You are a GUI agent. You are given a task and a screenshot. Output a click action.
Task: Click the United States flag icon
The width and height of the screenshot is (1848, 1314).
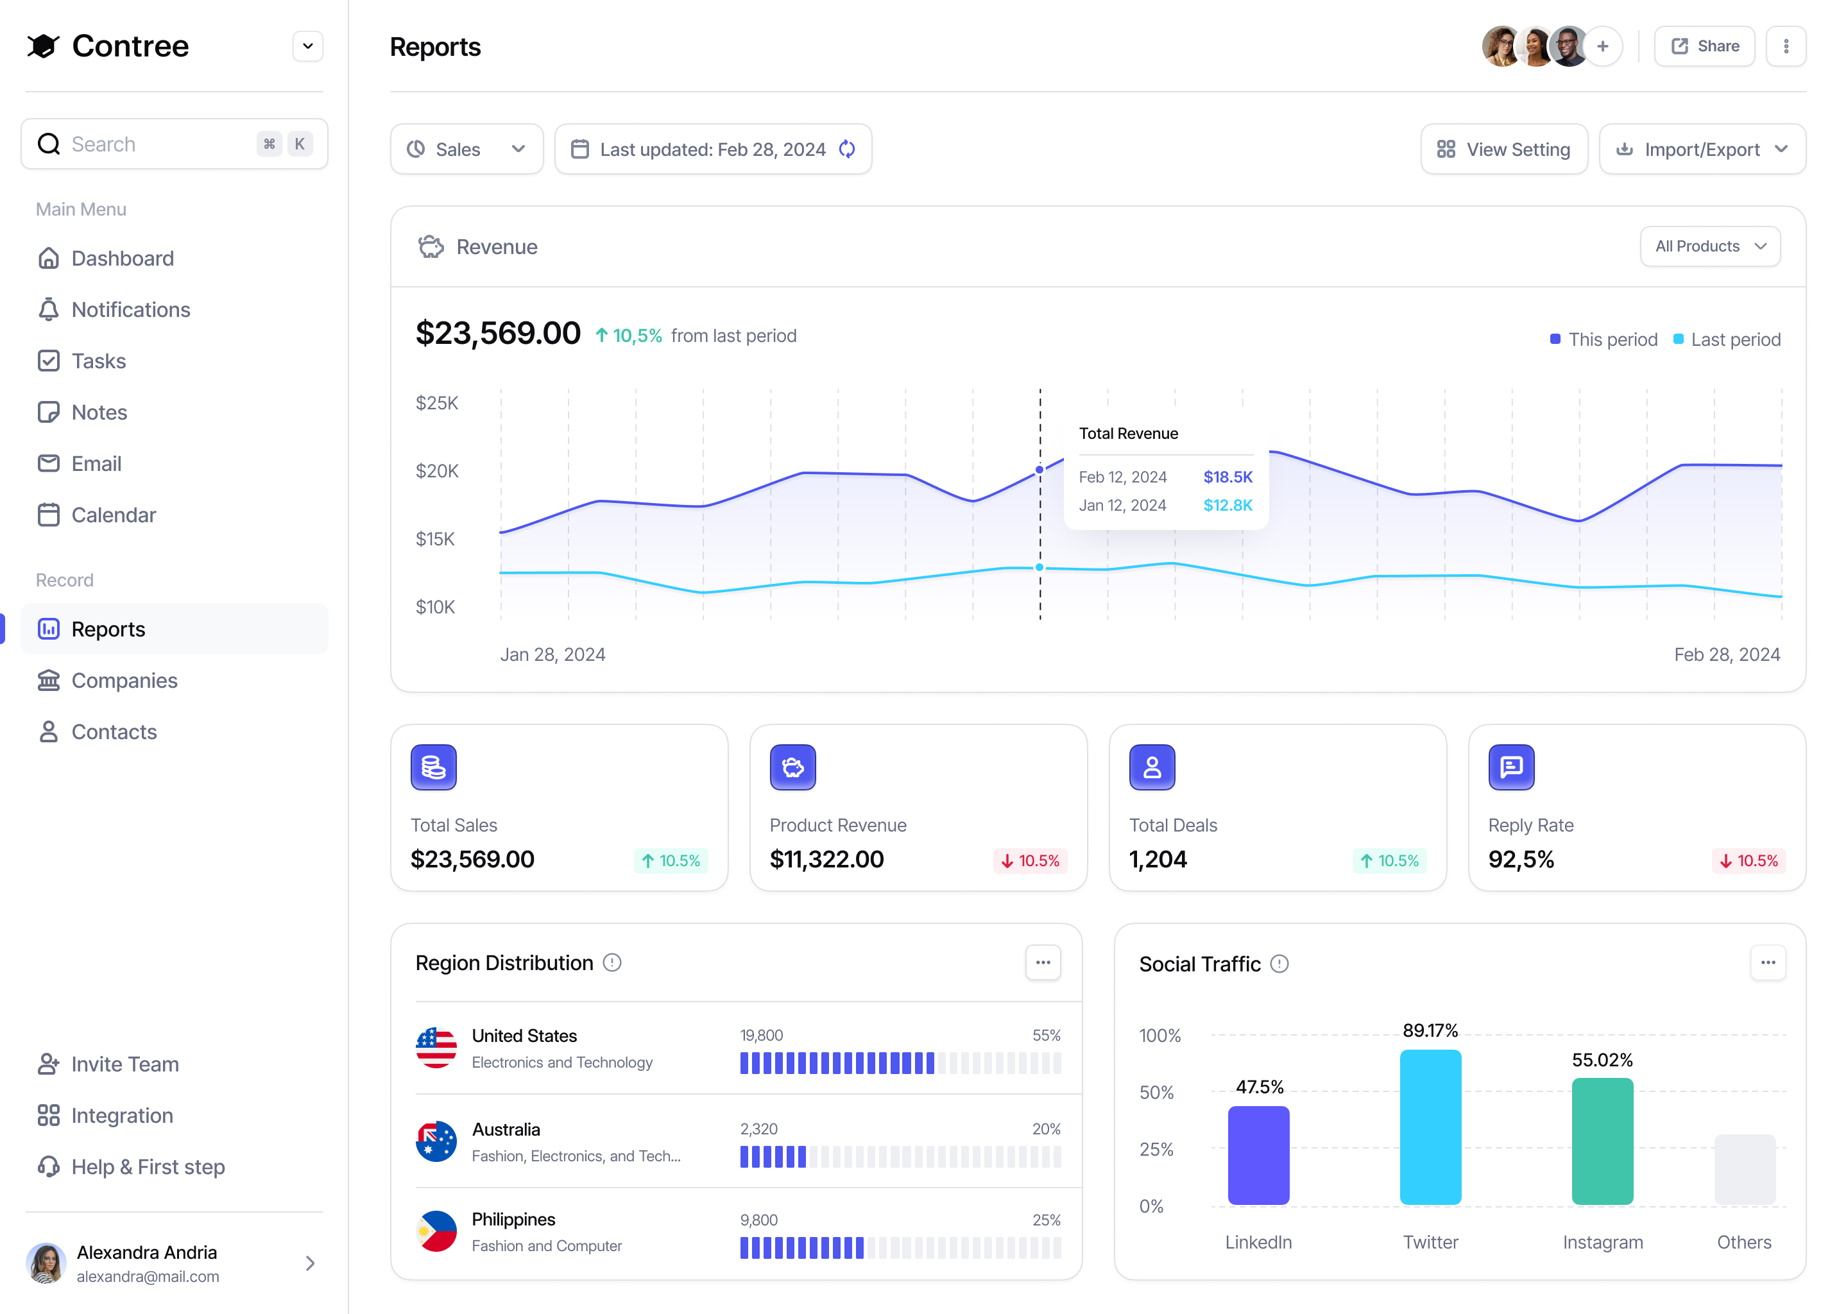pyautogui.click(x=436, y=1048)
